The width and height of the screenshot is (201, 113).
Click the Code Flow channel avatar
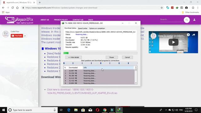(6, 34)
